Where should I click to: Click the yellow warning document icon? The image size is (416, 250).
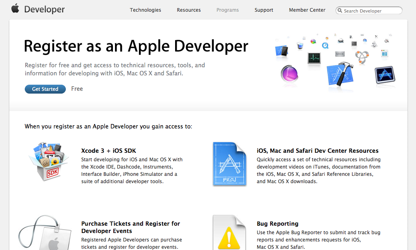pos(229,233)
